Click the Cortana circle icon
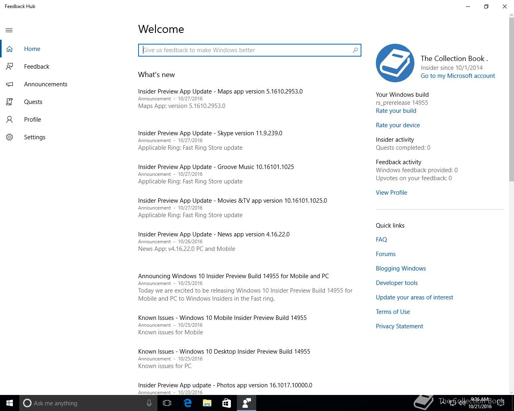The height and width of the screenshot is (411, 514). pyautogui.click(x=27, y=403)
